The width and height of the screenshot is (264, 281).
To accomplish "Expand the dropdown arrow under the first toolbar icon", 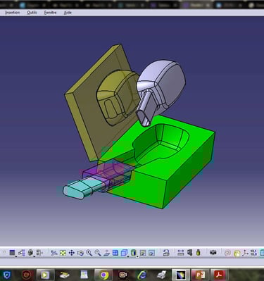I will (x=16, y=256).
